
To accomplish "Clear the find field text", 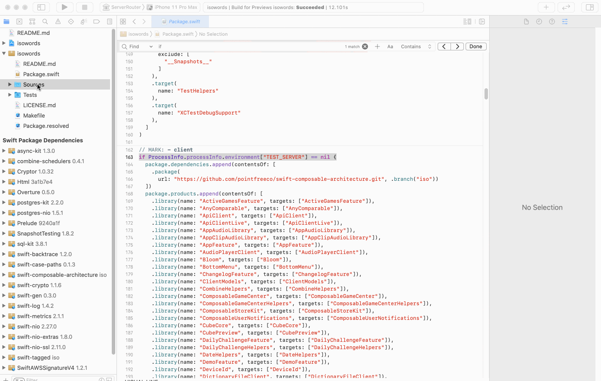I will pyautogui.click(x=365, y=46).
